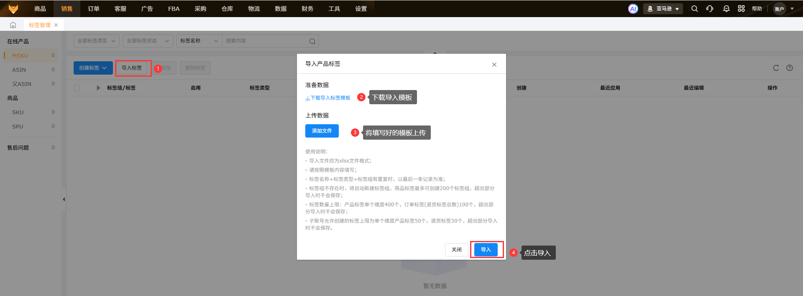Click the blue 导入 button
Image resolution: width=803 pixels, height=296 pixels.
tap(486, 250)
